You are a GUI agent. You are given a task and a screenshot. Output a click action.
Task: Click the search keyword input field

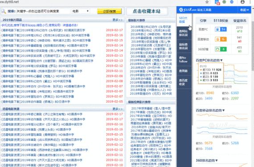[x=43, y=11]
